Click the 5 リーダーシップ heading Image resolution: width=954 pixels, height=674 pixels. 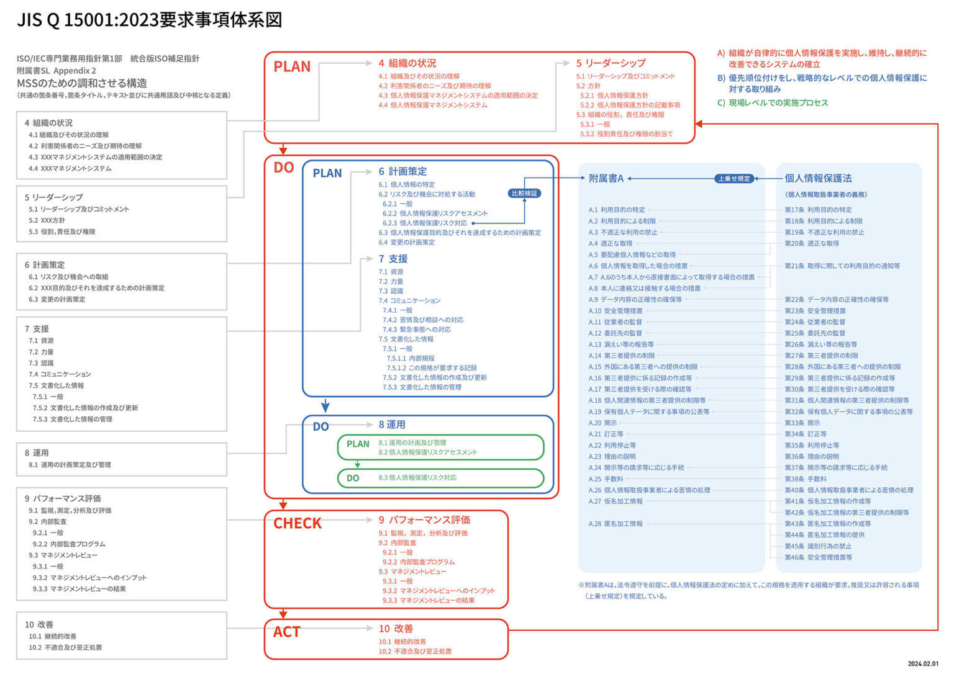611,63
